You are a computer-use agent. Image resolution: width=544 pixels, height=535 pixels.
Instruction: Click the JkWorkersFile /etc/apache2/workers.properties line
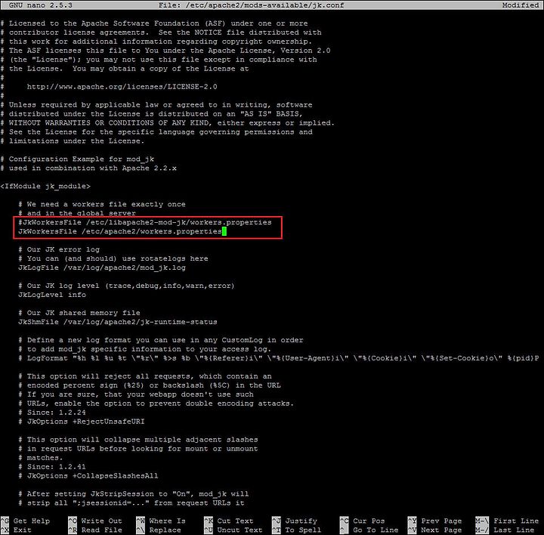pyautogui.click(x=120, y=231)
